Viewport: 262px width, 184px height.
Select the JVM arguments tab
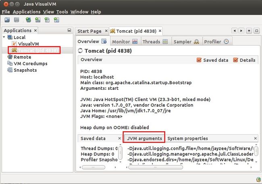[144, 139]
